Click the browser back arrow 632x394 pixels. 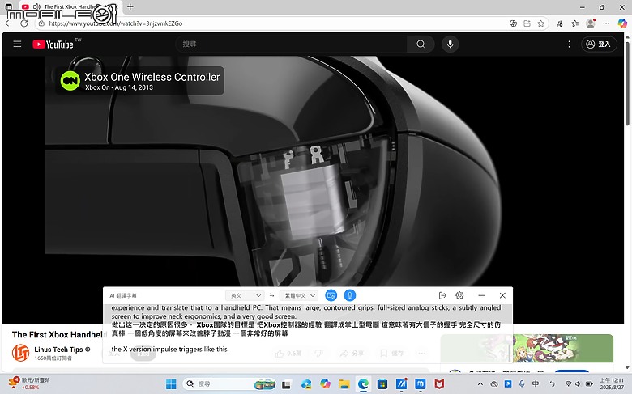click(8, 23)
